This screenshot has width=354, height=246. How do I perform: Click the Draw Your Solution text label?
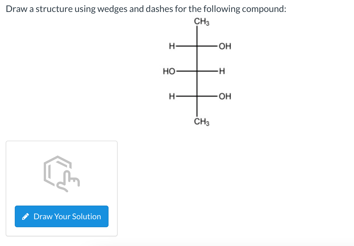[67, 216]
